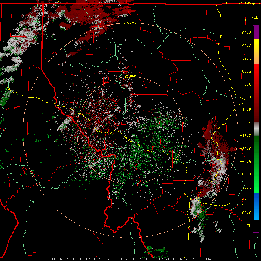Image resolution: width=261 pixels, height=261 pixels.
Task: Click the -32.0 velocity scale value
Action: 246,149
